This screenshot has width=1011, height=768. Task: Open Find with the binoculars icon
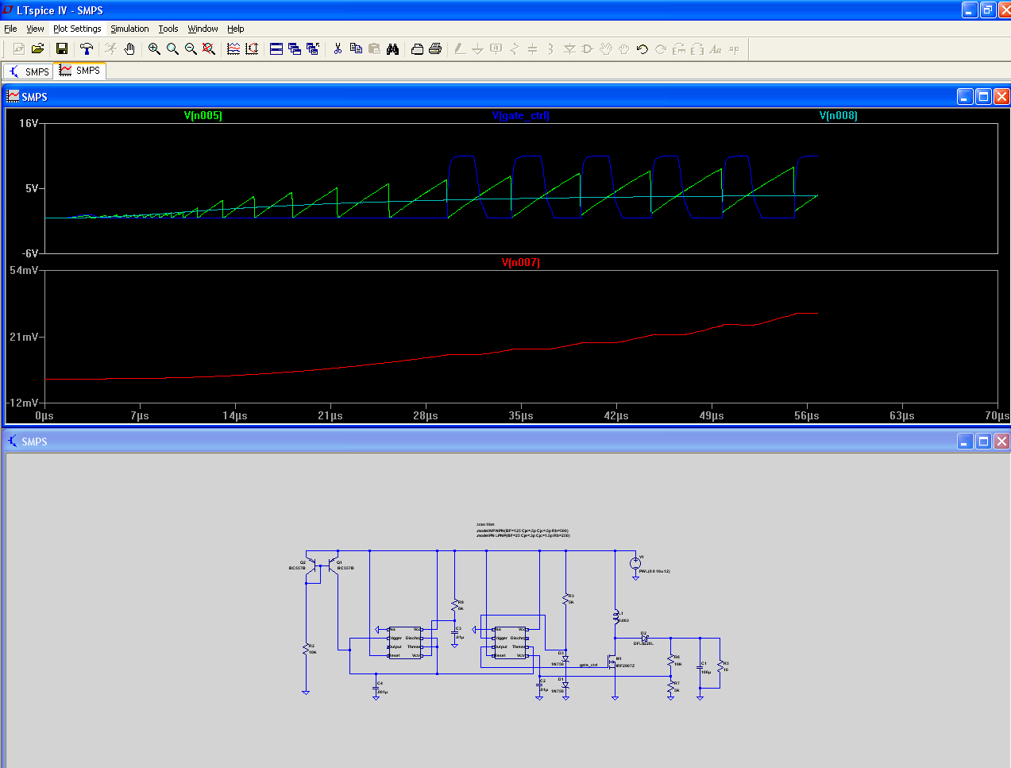pyautogui.click(x=392, y=49)
